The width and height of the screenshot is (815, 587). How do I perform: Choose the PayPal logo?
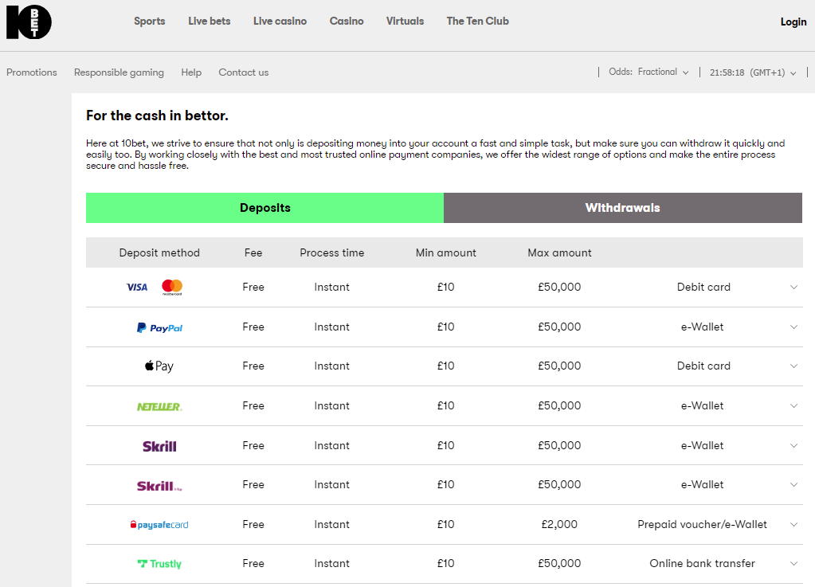pyautogui.click(x=159, y=328)
